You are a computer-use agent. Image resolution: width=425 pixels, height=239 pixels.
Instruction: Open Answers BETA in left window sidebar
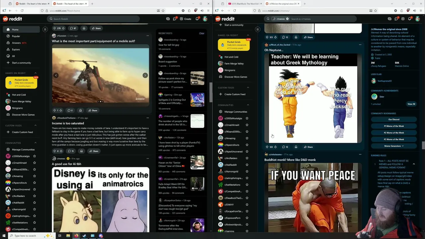tap(21, 43)
